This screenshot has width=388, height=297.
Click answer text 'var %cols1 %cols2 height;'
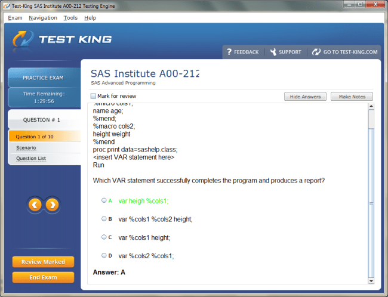[155, 219]
